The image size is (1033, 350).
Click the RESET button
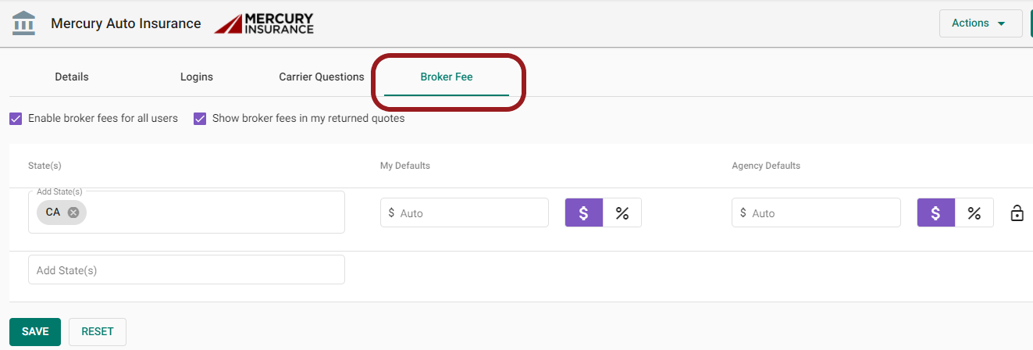(x=98, y=331)
